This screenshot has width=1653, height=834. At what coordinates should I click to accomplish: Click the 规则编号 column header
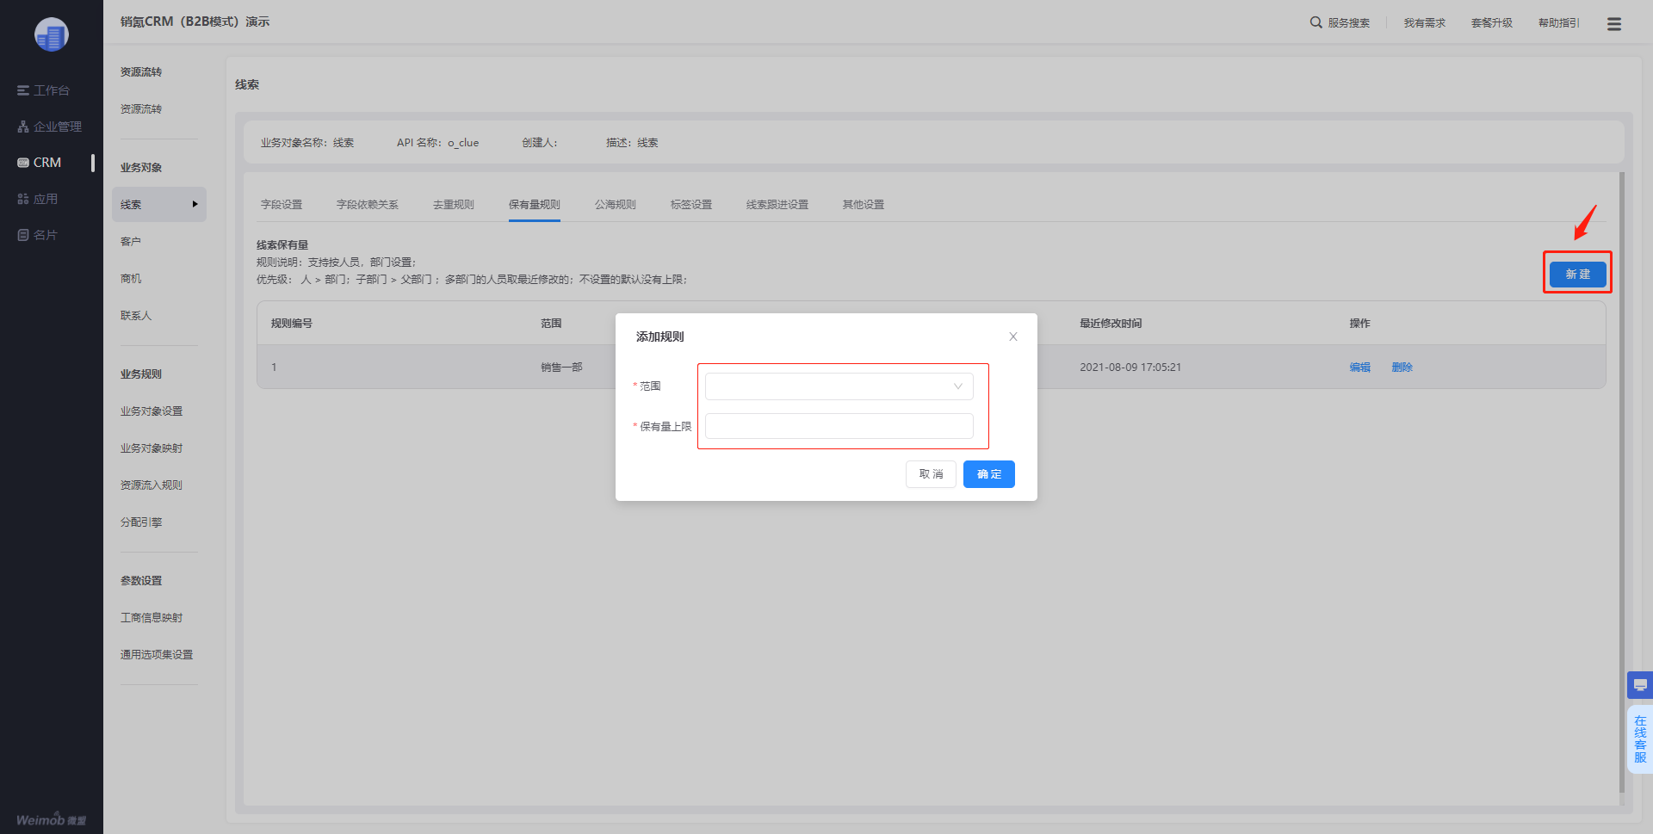(292, 324)
